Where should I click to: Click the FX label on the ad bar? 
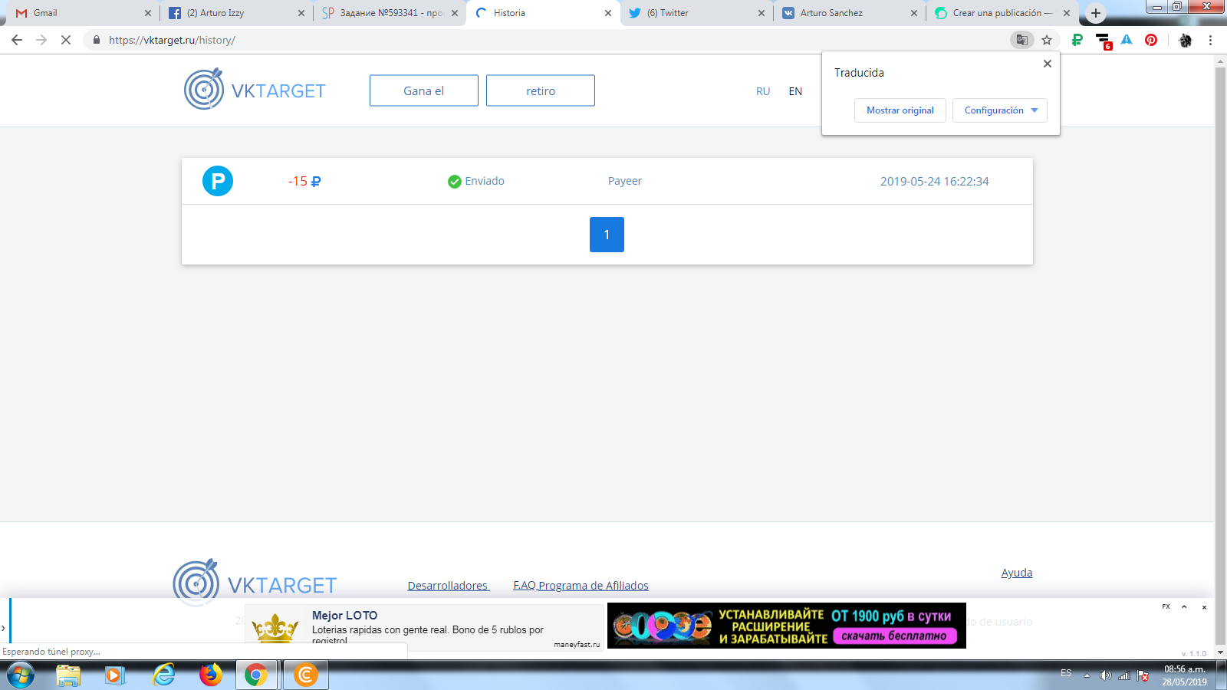1166,606
